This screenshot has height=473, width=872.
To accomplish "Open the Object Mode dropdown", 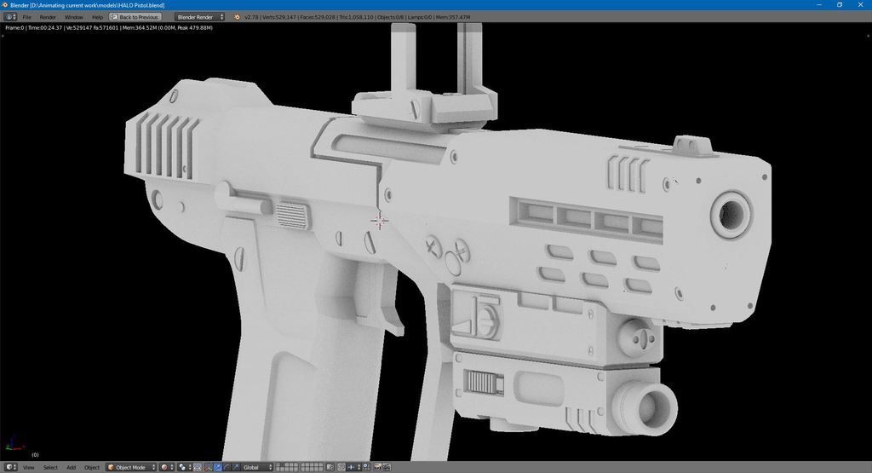I will (131, 467).
